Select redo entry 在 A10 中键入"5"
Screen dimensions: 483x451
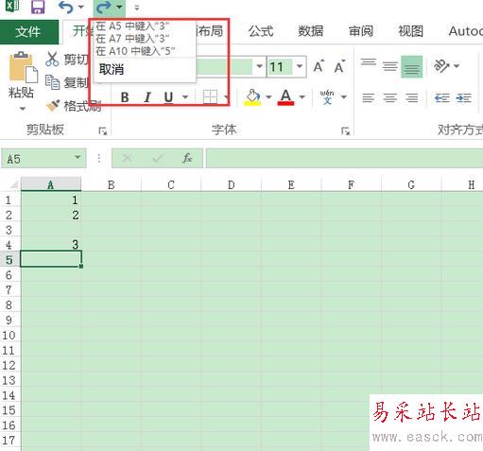135,51
